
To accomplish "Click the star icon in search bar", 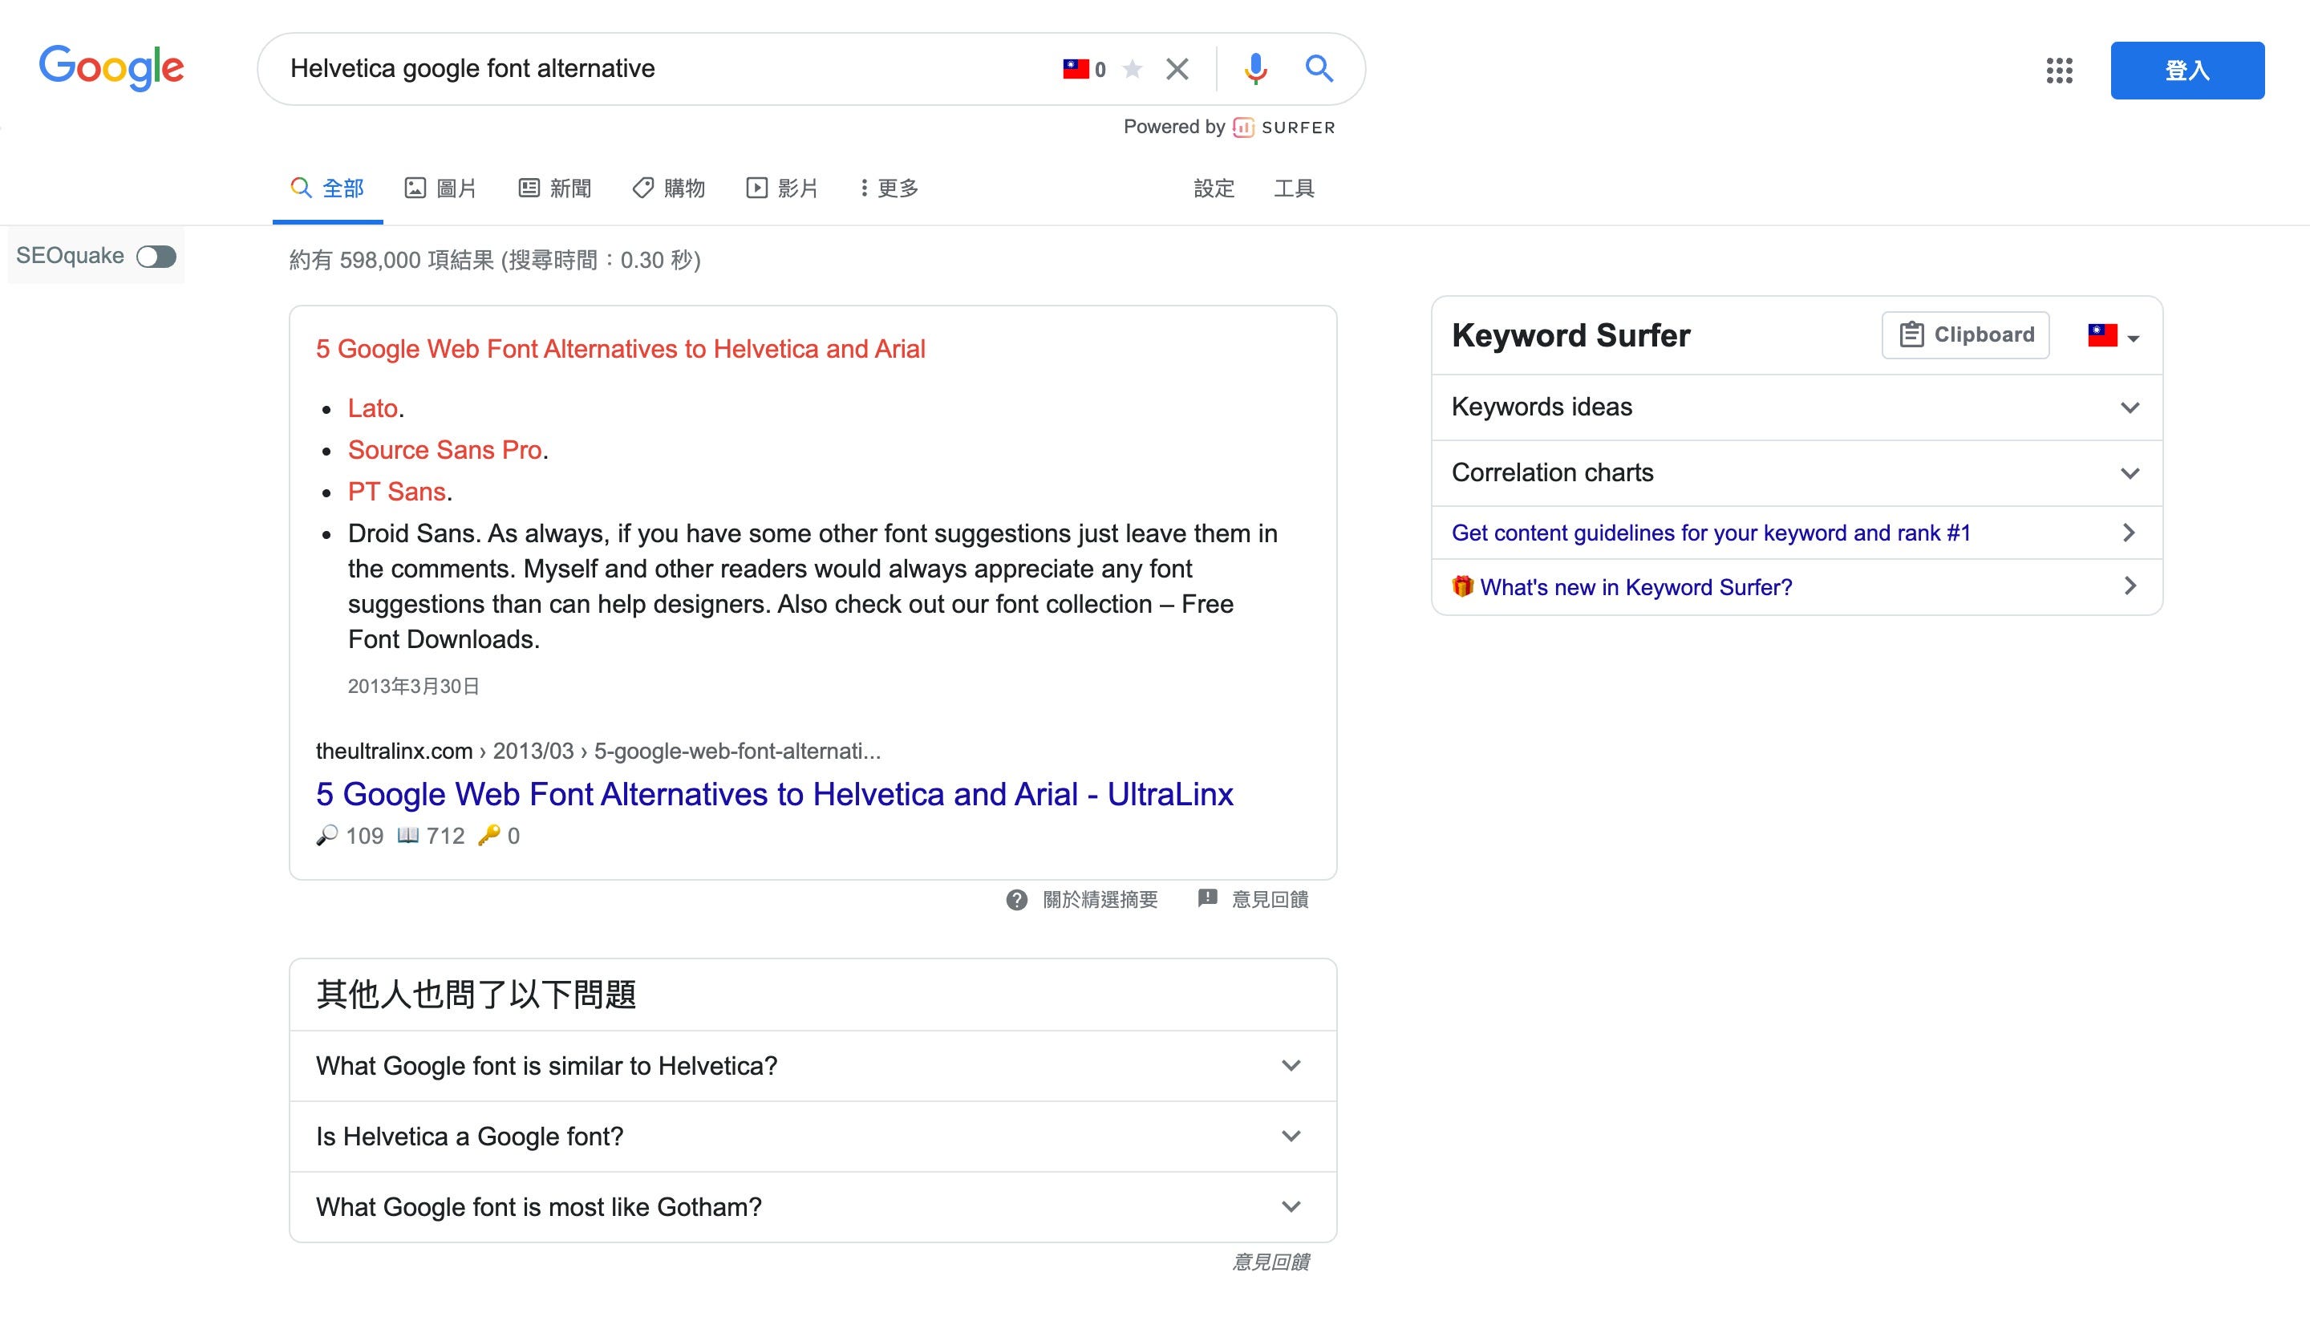I will (1133, 69).
